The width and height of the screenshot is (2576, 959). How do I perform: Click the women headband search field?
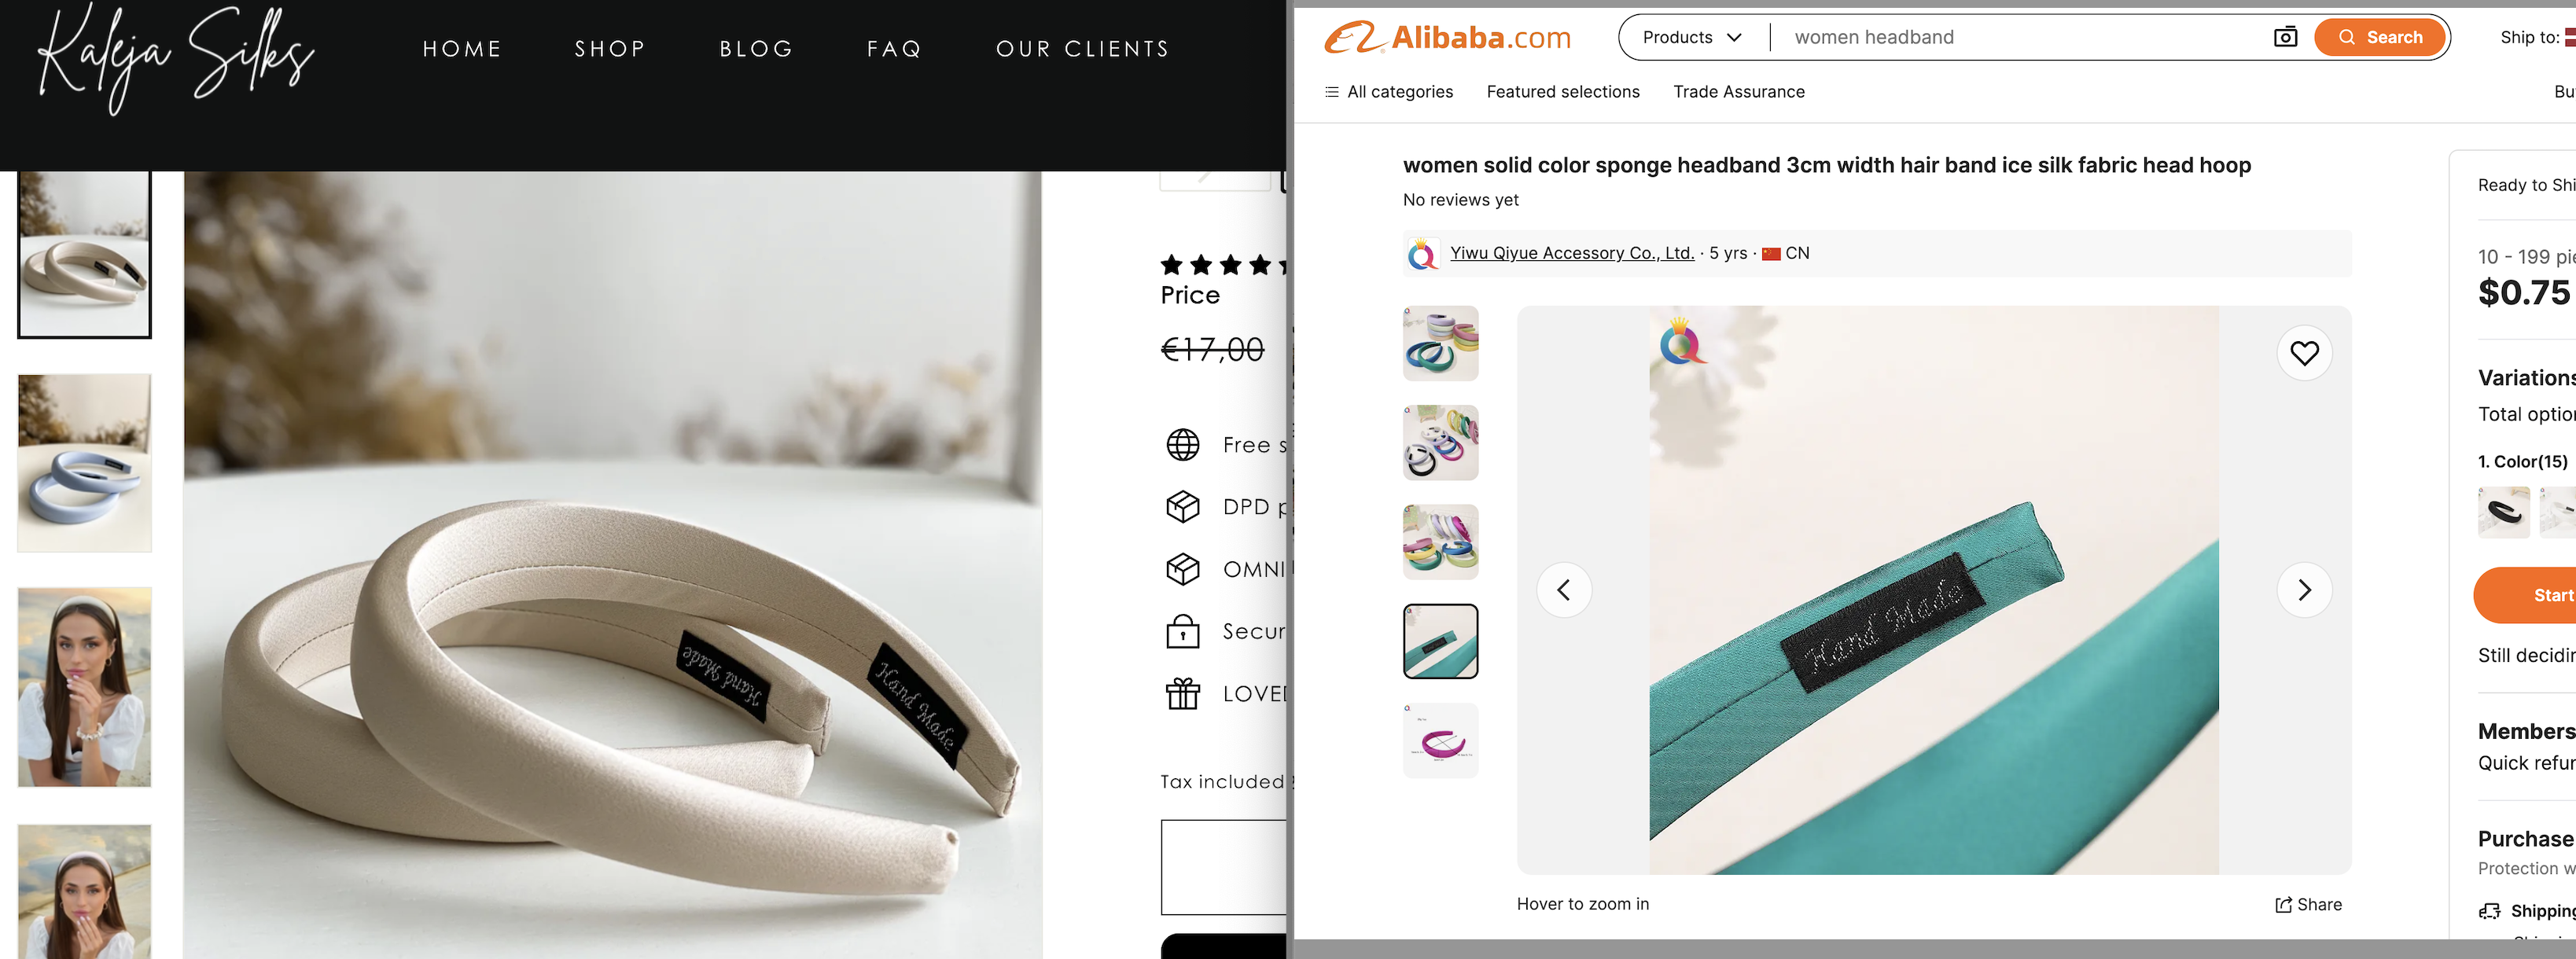(2025, 37)
